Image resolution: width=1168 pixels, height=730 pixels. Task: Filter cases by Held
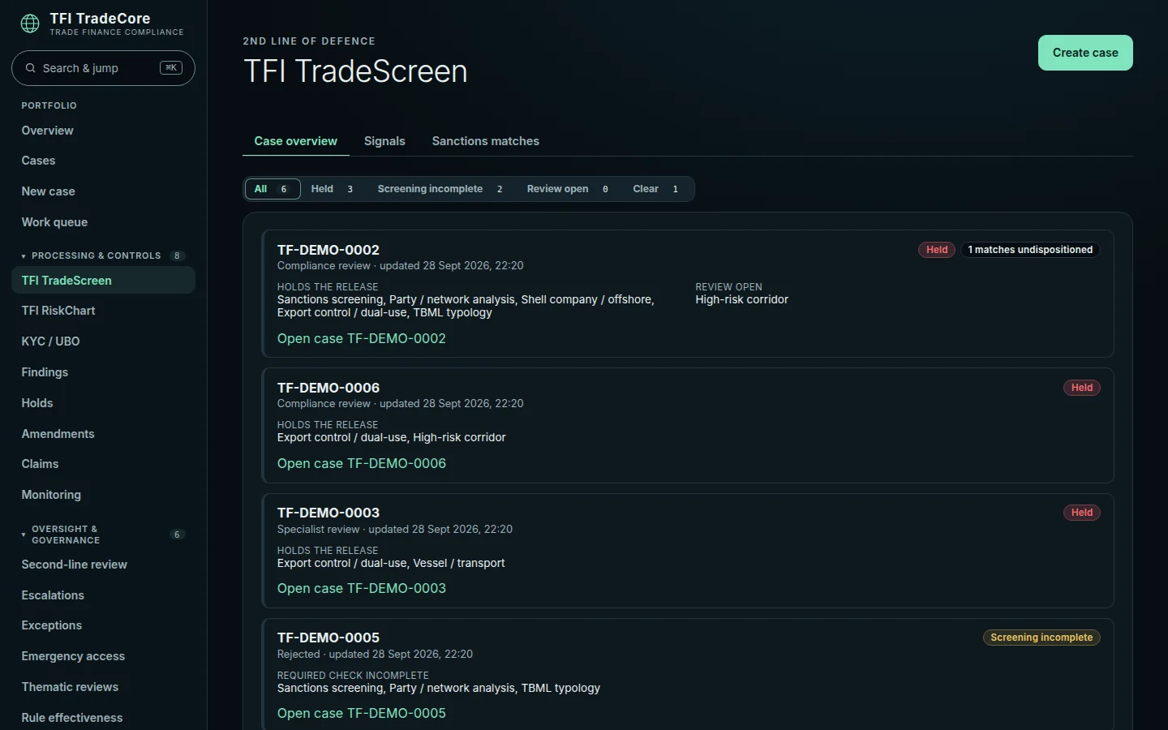(333, 189)
